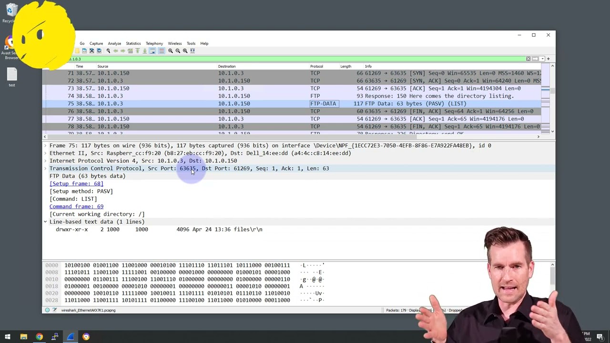The image size is (610, 343).
Task: Sort by the Protocol column header
Action: point(316,67)
